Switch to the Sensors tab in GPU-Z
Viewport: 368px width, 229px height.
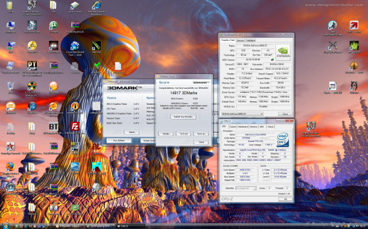[240, 40]
